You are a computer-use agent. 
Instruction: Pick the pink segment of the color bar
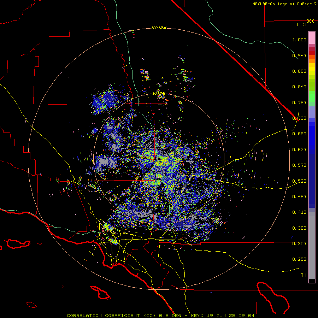[312, 37]
